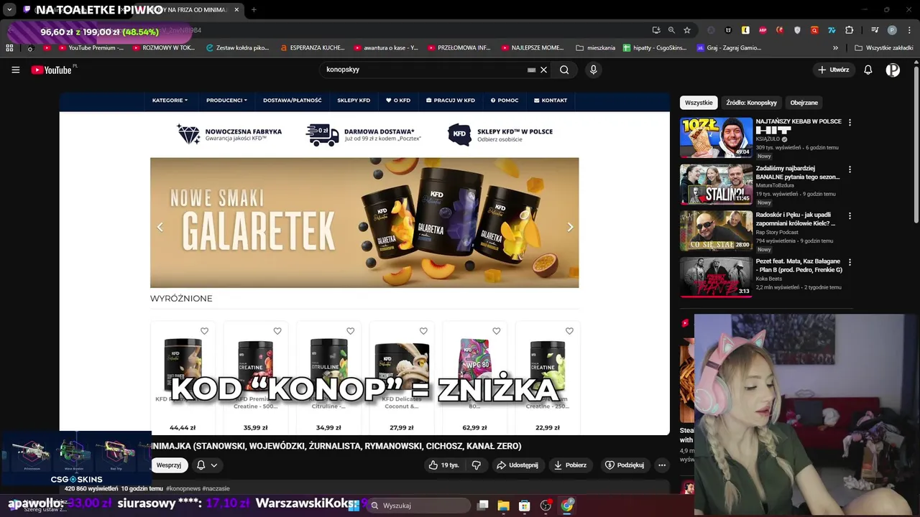Open Pezet feat. Mata Plan B title
Screen dimensions: 920x517
pyautogui.click(x=799, y=266)
